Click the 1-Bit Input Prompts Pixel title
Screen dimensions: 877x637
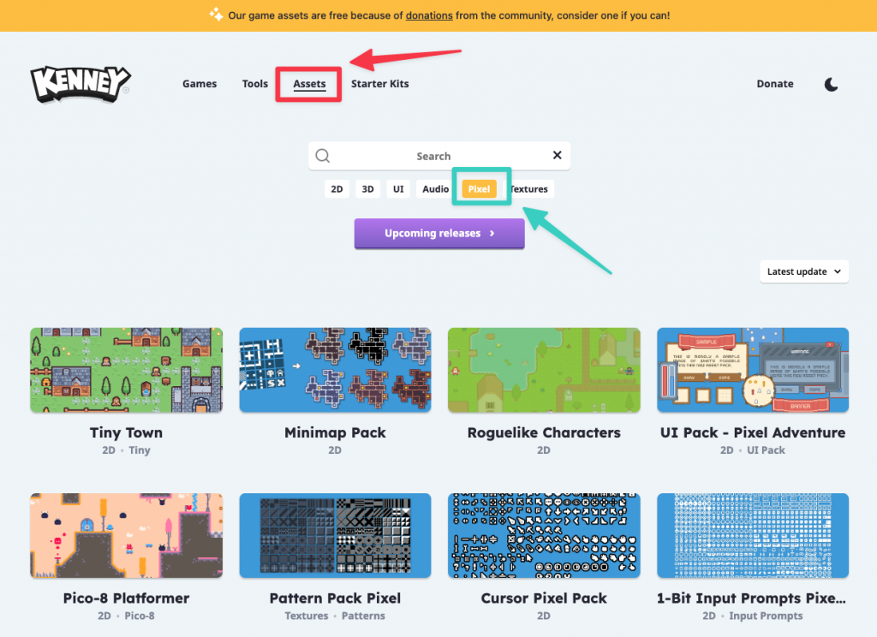coord(751,598)
